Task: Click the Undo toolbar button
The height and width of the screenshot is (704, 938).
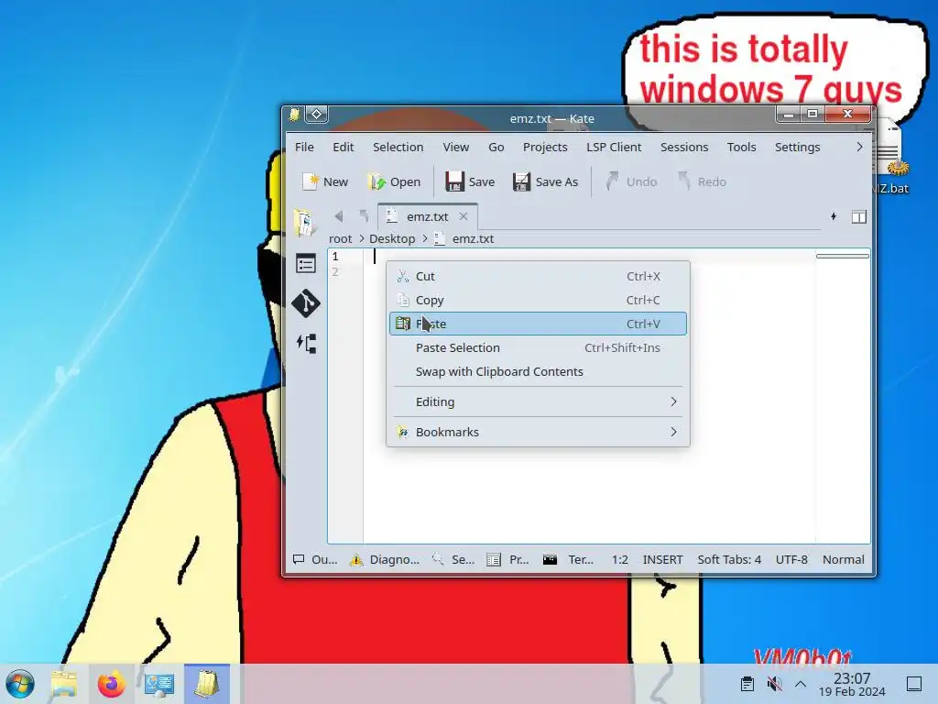Action: coord(630,181)
